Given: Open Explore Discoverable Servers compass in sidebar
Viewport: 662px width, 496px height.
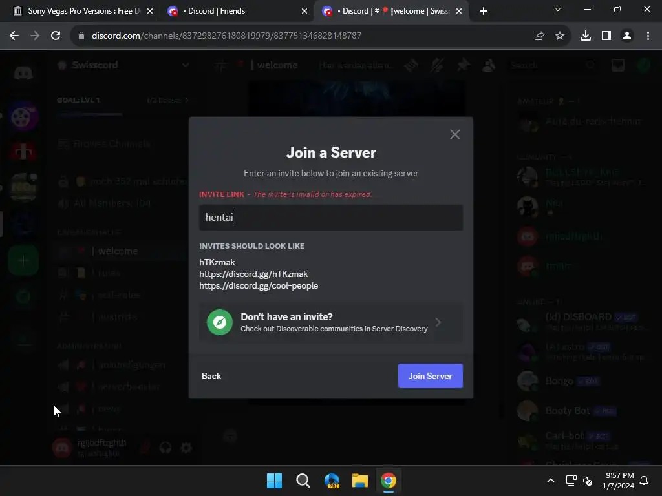Looking at the screenshot, I should coord(23,296).
